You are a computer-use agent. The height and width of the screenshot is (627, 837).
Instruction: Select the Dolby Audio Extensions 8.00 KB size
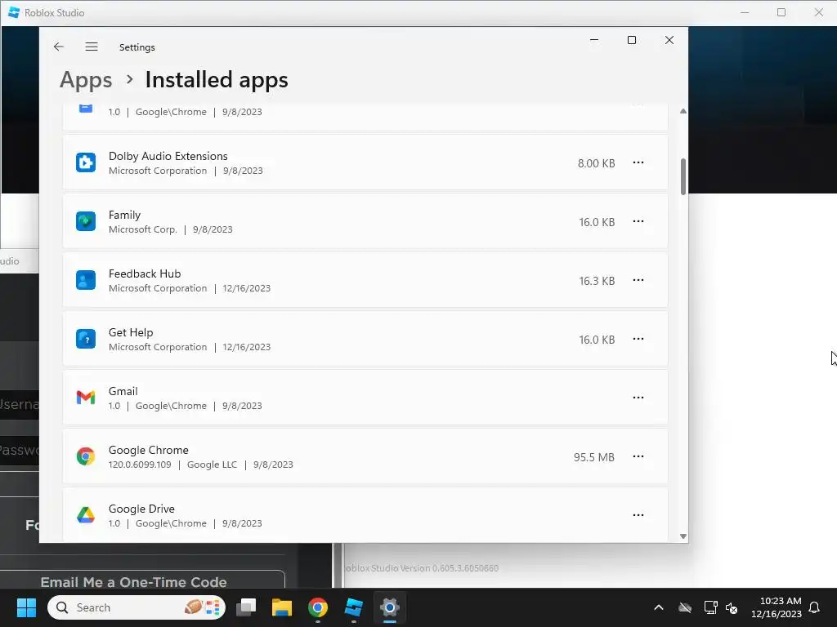596,163
